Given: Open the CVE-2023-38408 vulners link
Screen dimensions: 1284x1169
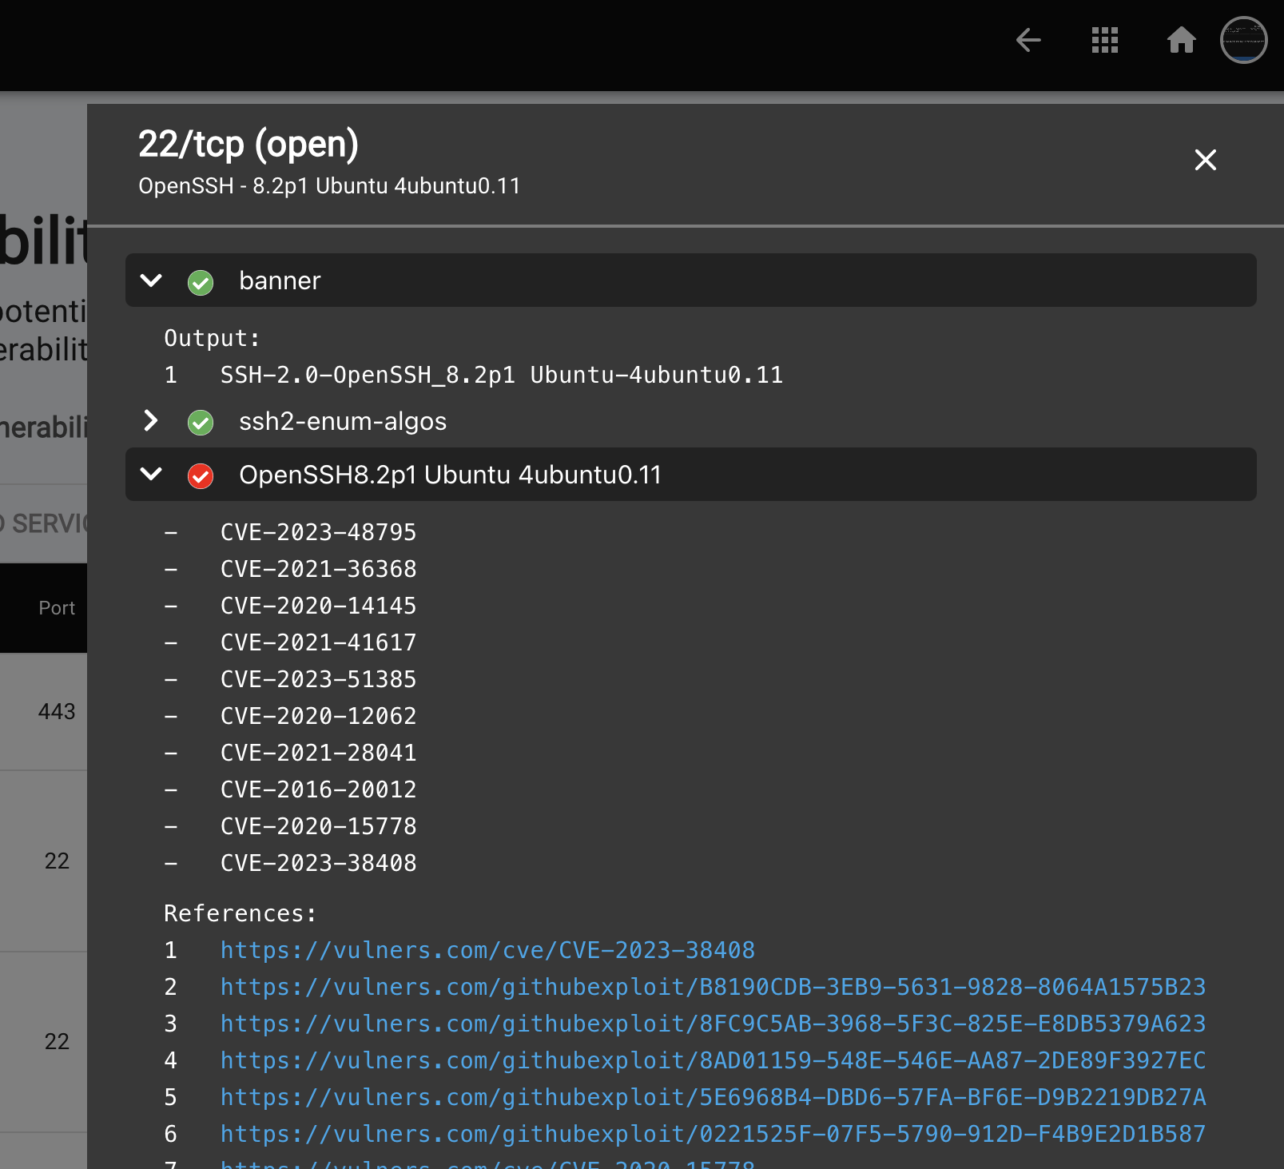Looking at the screenshot, I should 487,950.
